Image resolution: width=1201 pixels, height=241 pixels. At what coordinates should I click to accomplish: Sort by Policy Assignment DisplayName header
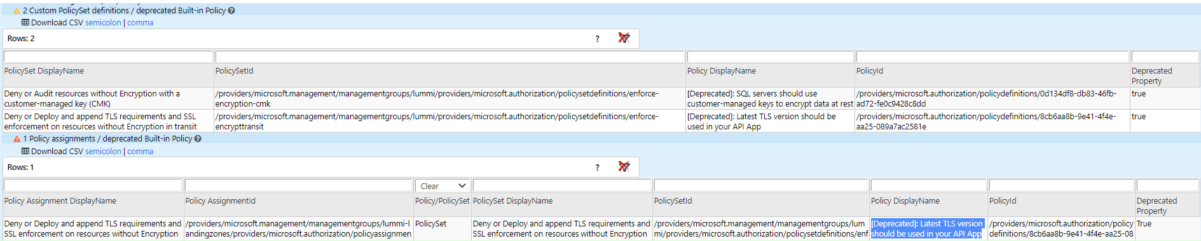93,205
